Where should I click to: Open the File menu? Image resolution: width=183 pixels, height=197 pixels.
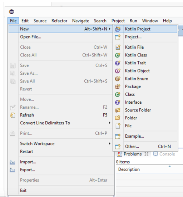pyautogui.click(x=13, y=21)
